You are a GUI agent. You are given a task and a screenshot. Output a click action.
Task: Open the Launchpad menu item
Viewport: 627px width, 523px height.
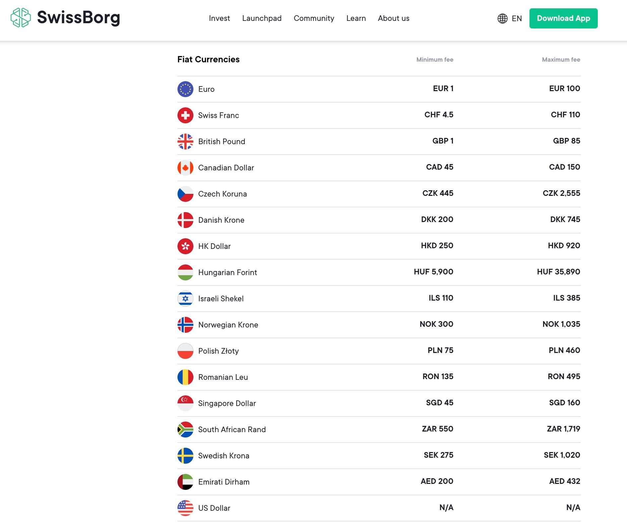click(x=262, y=19)
